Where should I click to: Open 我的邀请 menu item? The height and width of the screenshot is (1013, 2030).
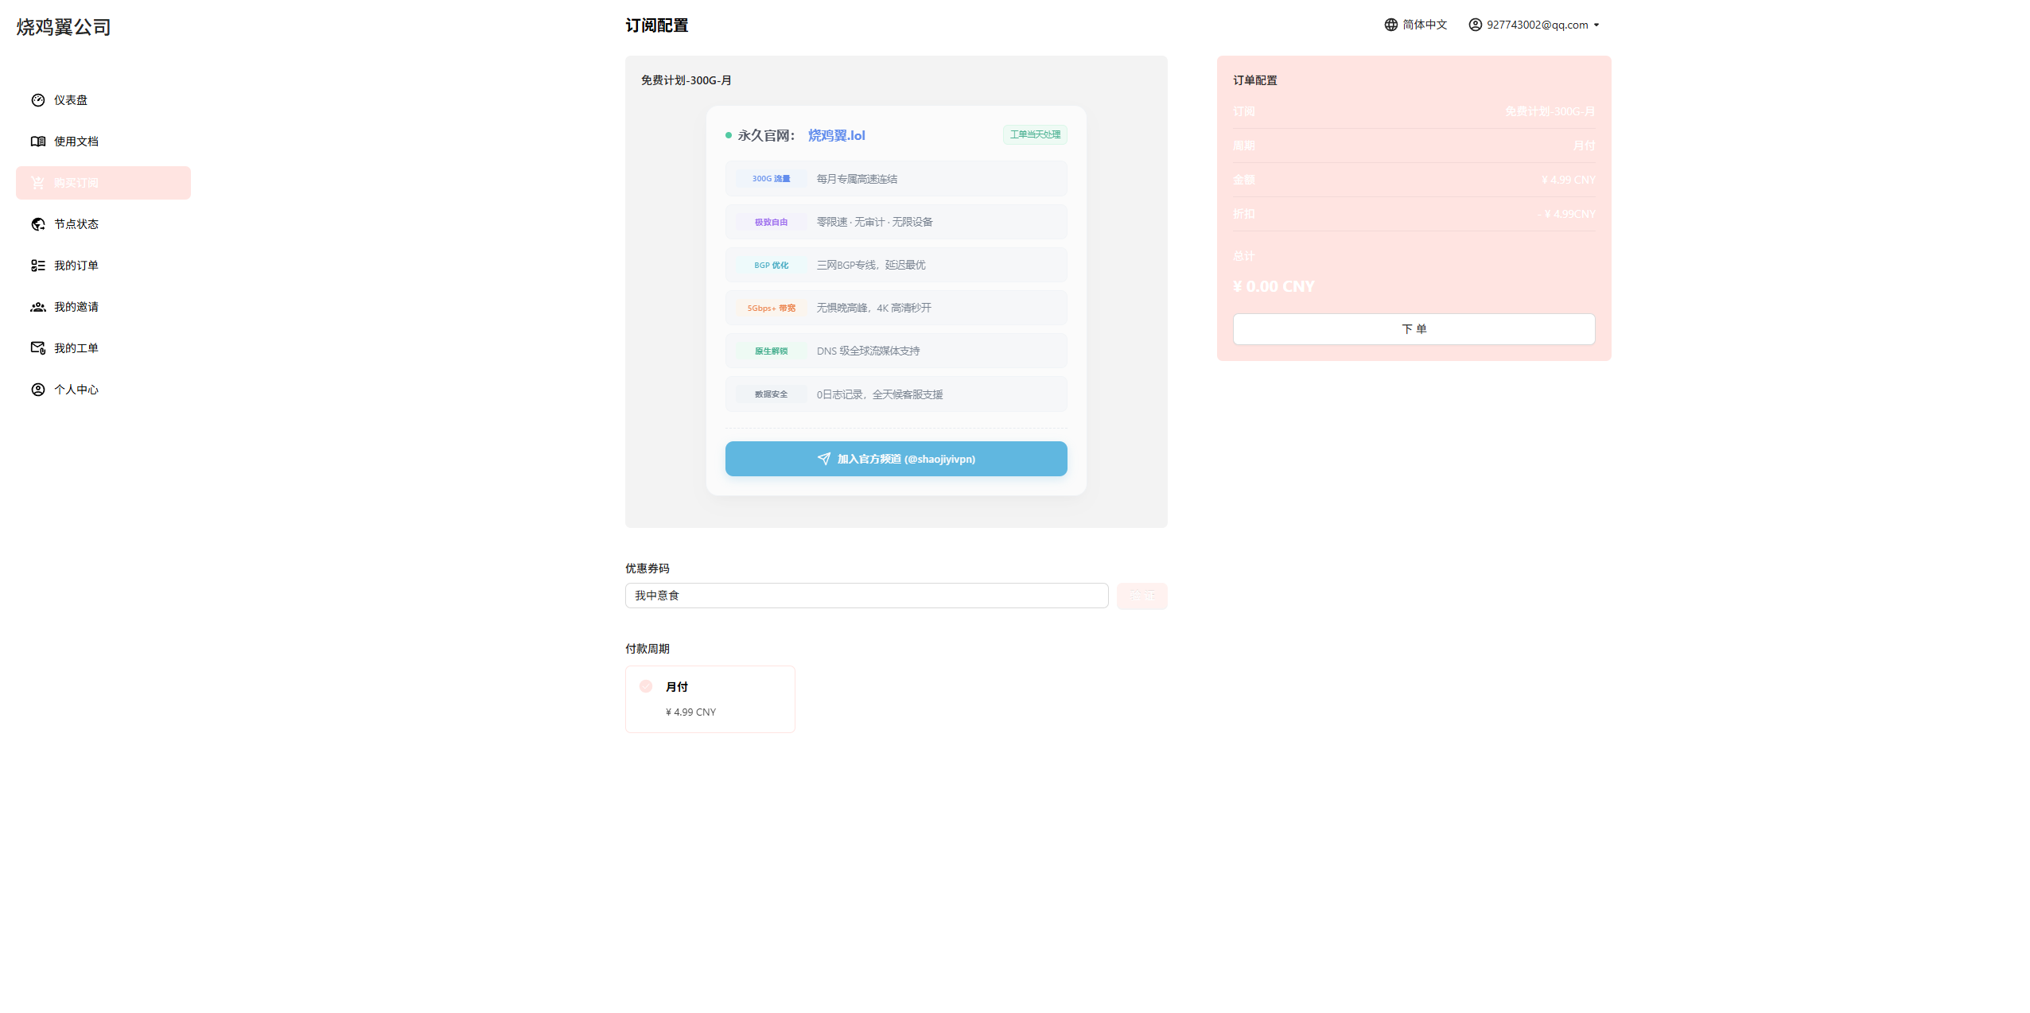(103, 307)
